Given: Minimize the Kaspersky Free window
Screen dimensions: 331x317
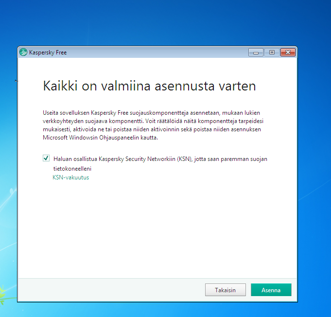Looking at the screenshot, I should (256, 53).
